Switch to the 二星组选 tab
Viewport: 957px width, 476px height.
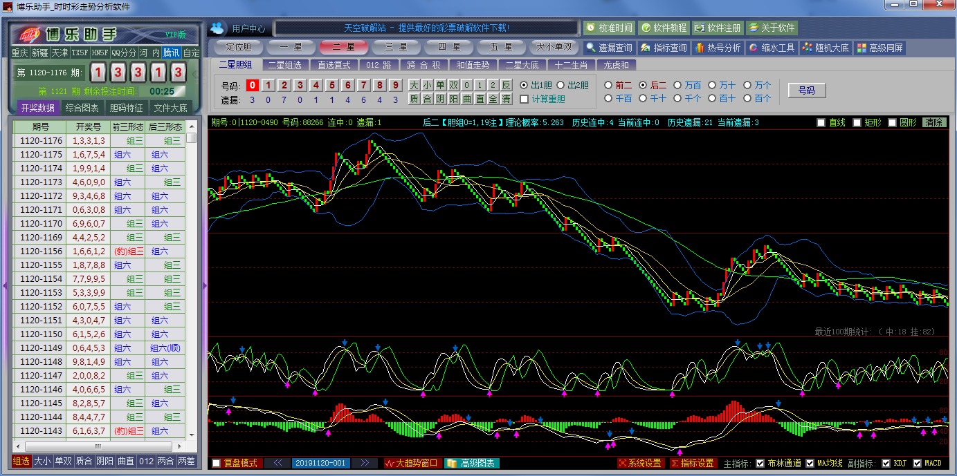click(284, 65)
